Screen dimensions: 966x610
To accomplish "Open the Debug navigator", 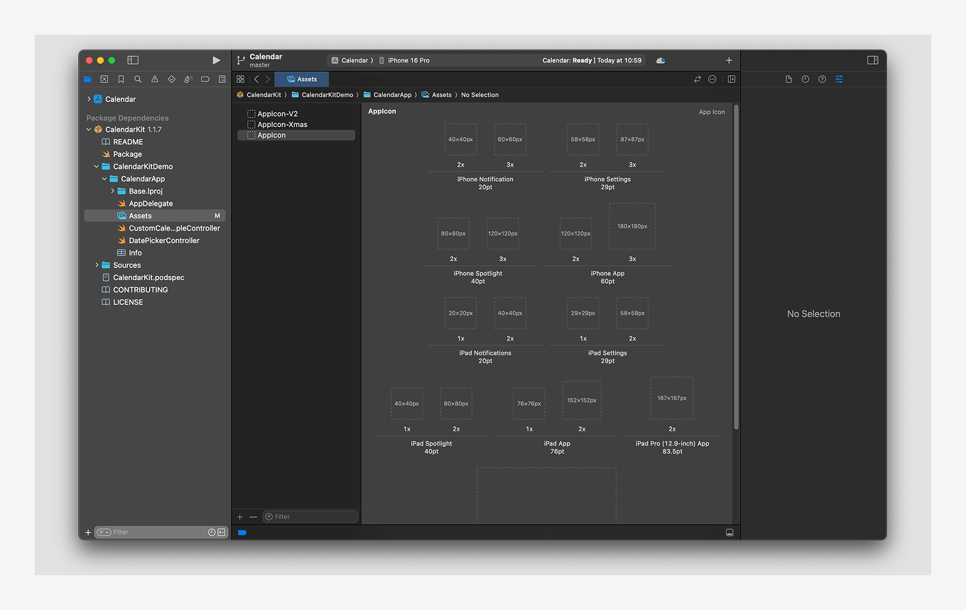I will (188, 79).
